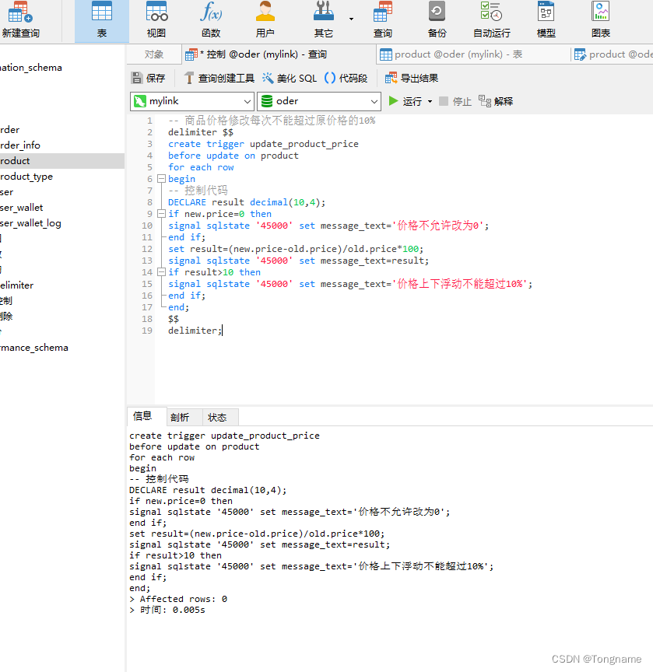The image size is (653, 672).
Task: Click the Stop (停止) button
Action: pos(455,101)
